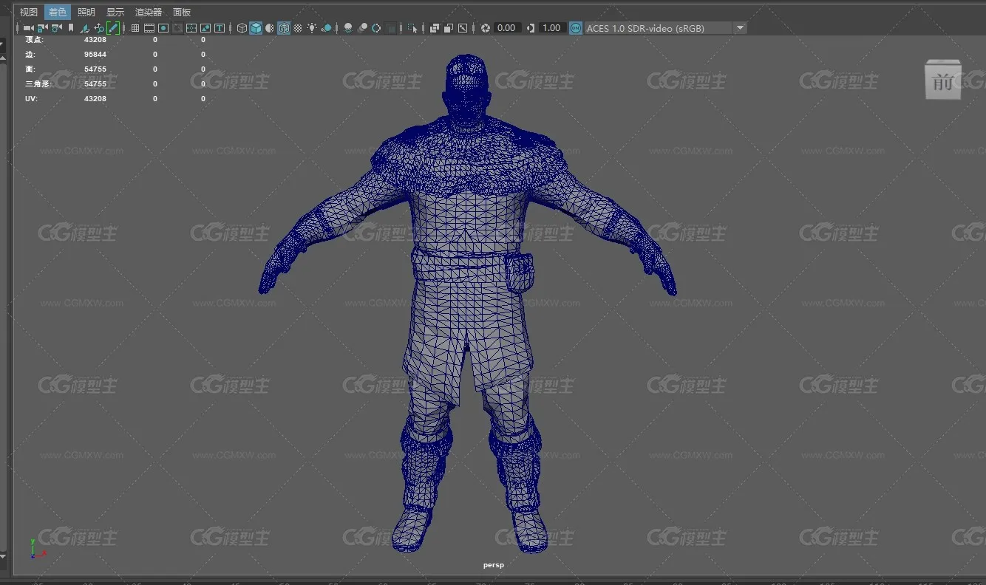Switch to Wireframe display cube icon

click(242, 28)
